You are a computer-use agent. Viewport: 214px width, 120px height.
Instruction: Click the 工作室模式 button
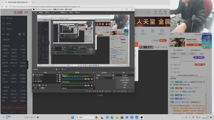point(125,83)
